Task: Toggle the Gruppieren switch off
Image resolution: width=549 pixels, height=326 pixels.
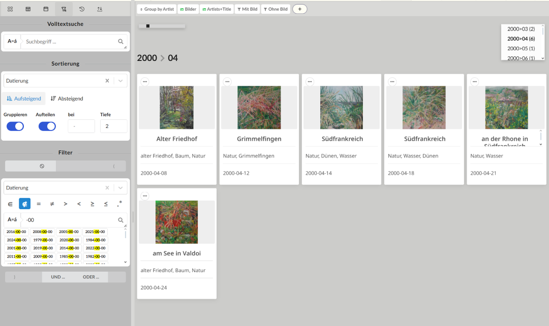Action: tap(15, 126)
